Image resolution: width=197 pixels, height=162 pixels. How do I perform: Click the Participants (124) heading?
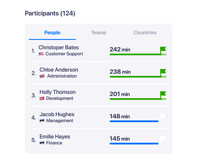tap(50, 13)
